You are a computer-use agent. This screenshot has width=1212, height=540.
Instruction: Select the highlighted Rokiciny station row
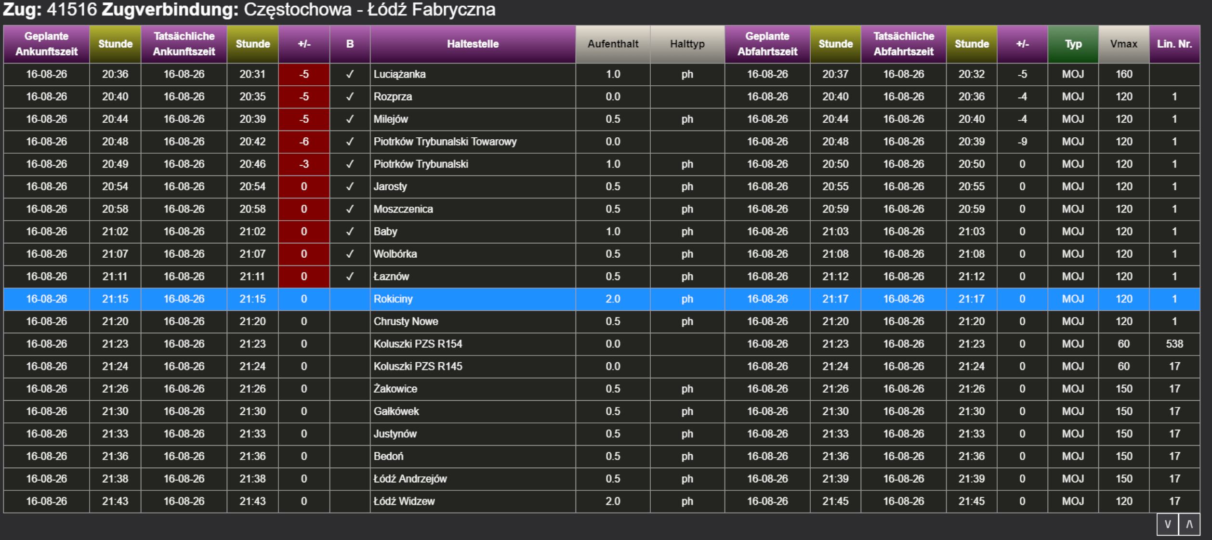click(x=602, y=299)
